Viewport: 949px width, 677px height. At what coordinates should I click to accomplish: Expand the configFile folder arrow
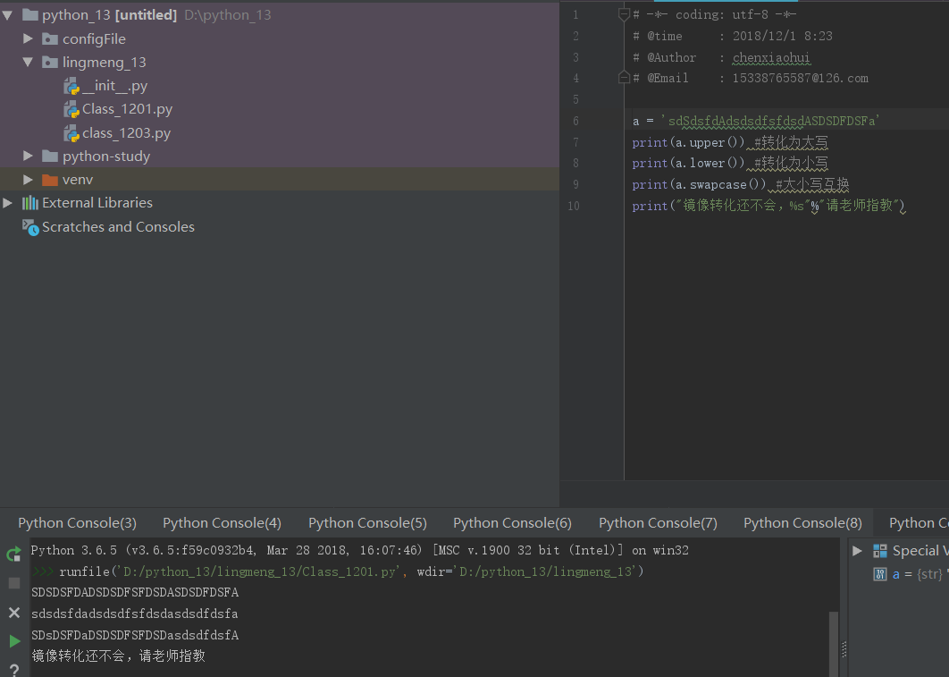[29, 38]
